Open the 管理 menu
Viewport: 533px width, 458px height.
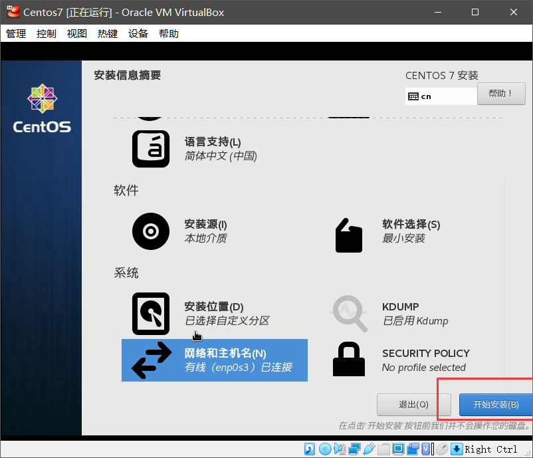point(16,34)
